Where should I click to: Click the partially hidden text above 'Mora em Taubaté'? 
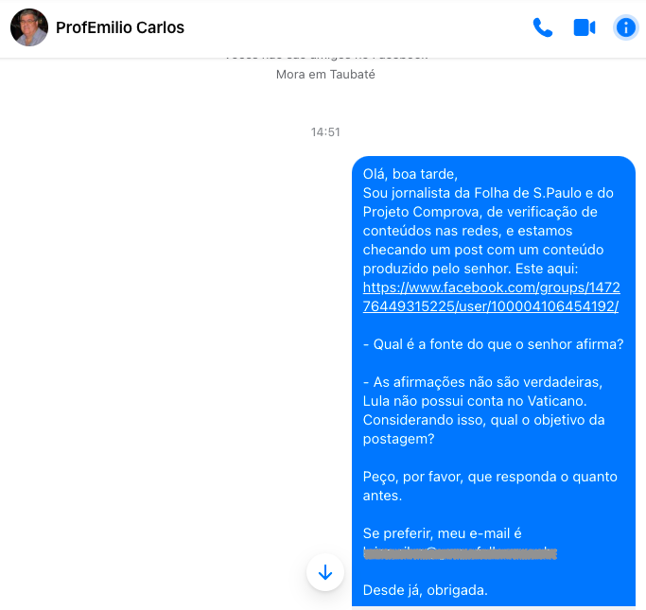tap(325, 57)
